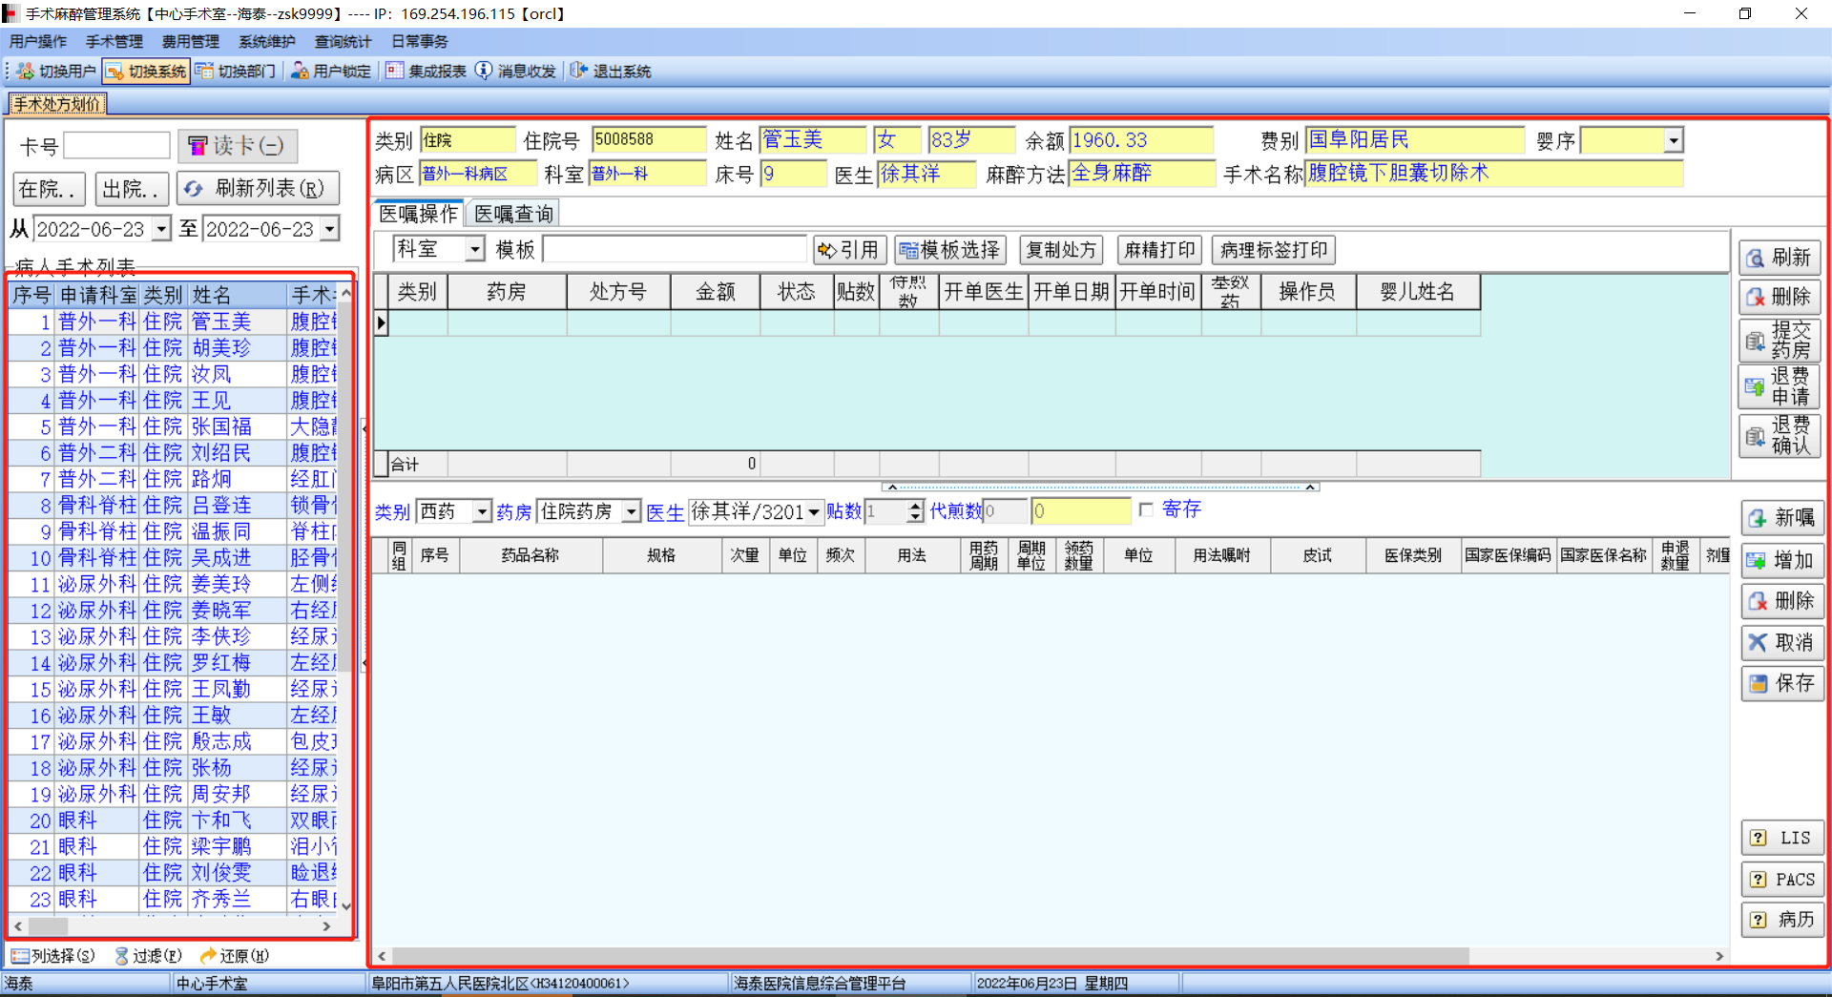The width and height of the screenshot is (1832, 997).
Task: Select patient row 张国福
Action: point(173,426)
